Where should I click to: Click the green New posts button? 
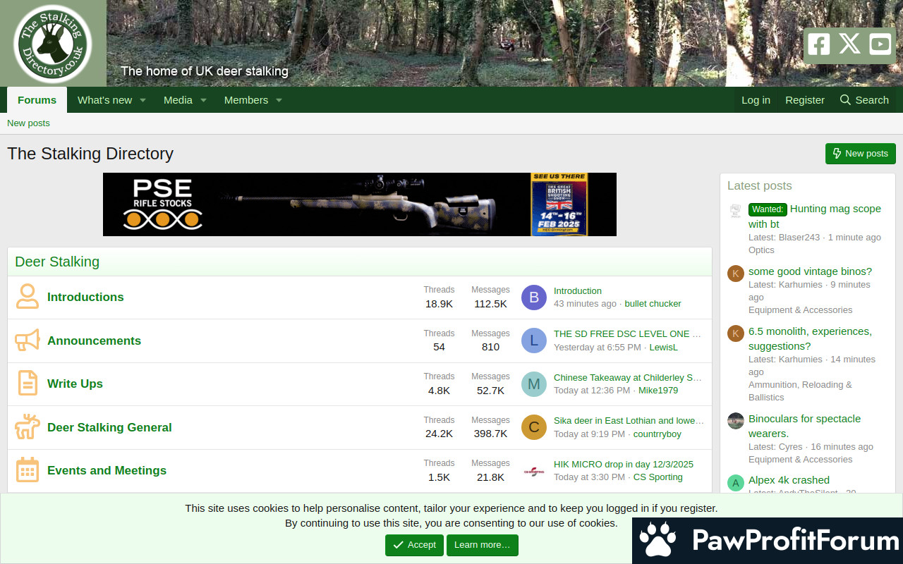coord(860,154)
